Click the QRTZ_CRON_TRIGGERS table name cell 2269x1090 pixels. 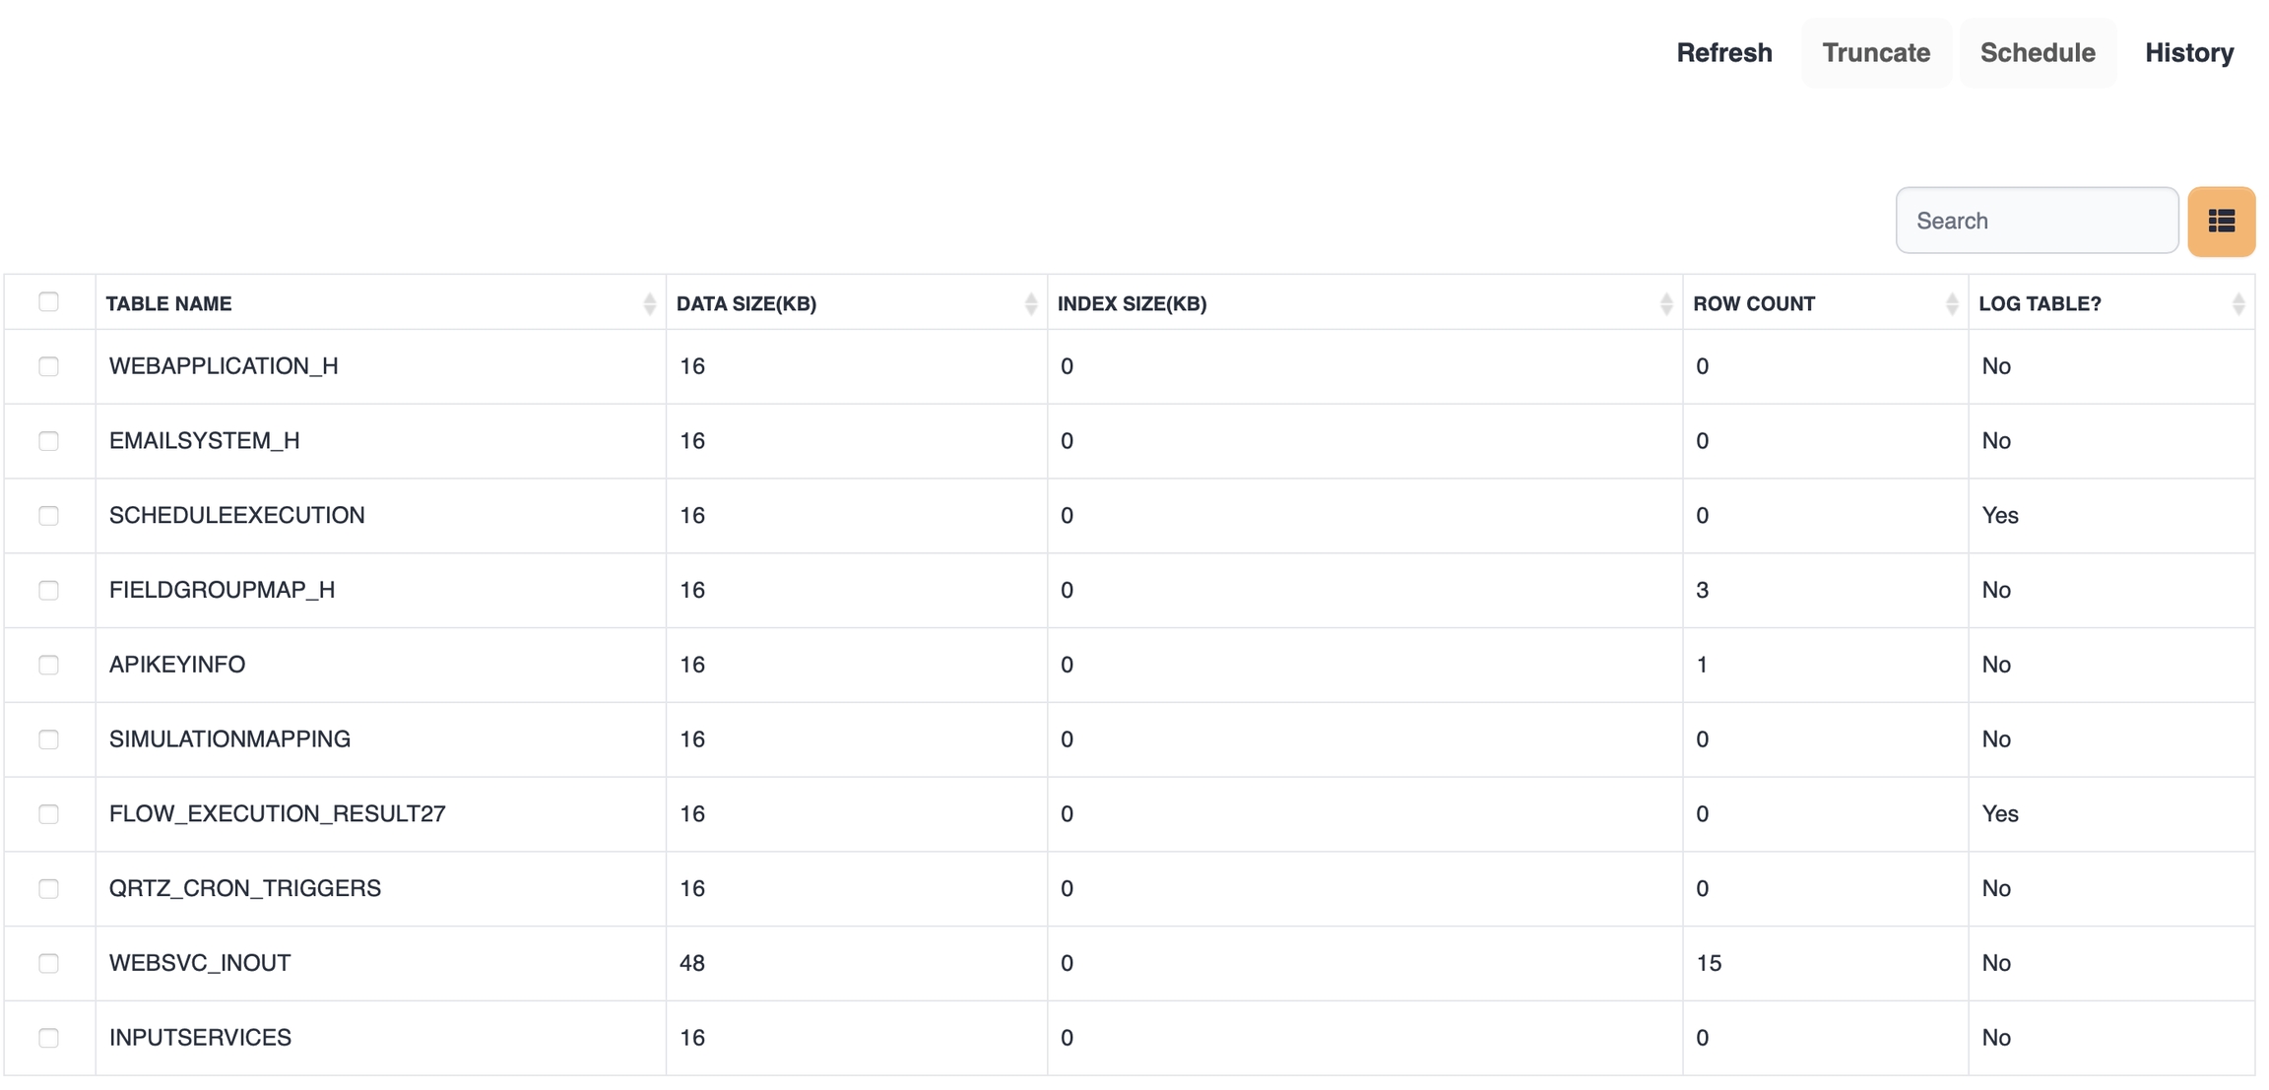(245, 888)
